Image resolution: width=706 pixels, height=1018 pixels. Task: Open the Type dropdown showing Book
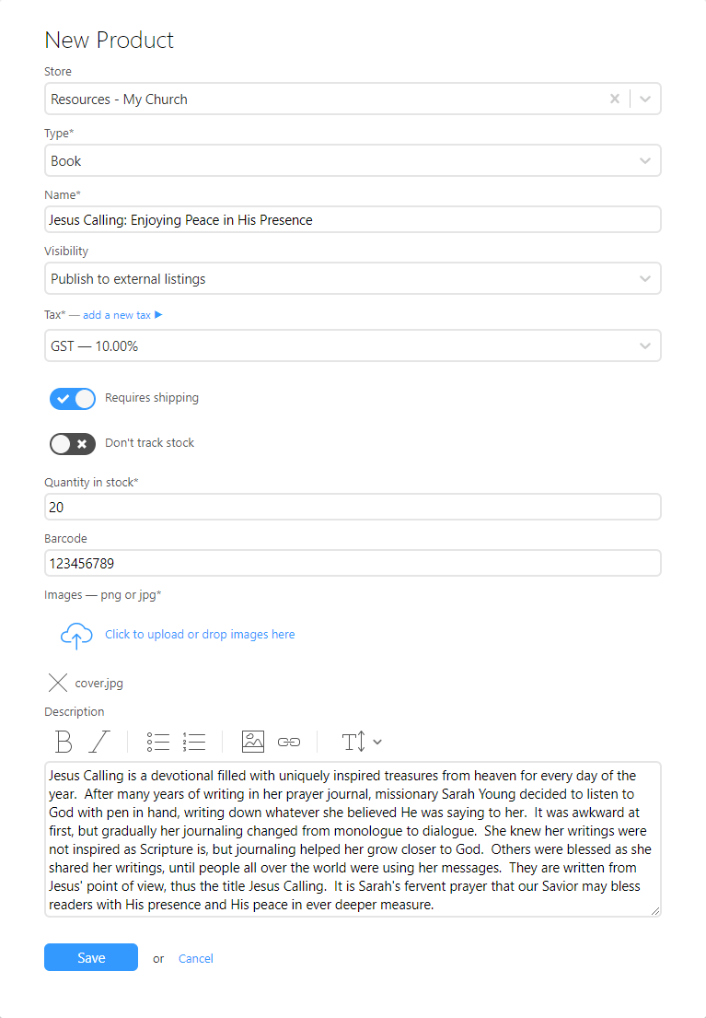(353, 160)
